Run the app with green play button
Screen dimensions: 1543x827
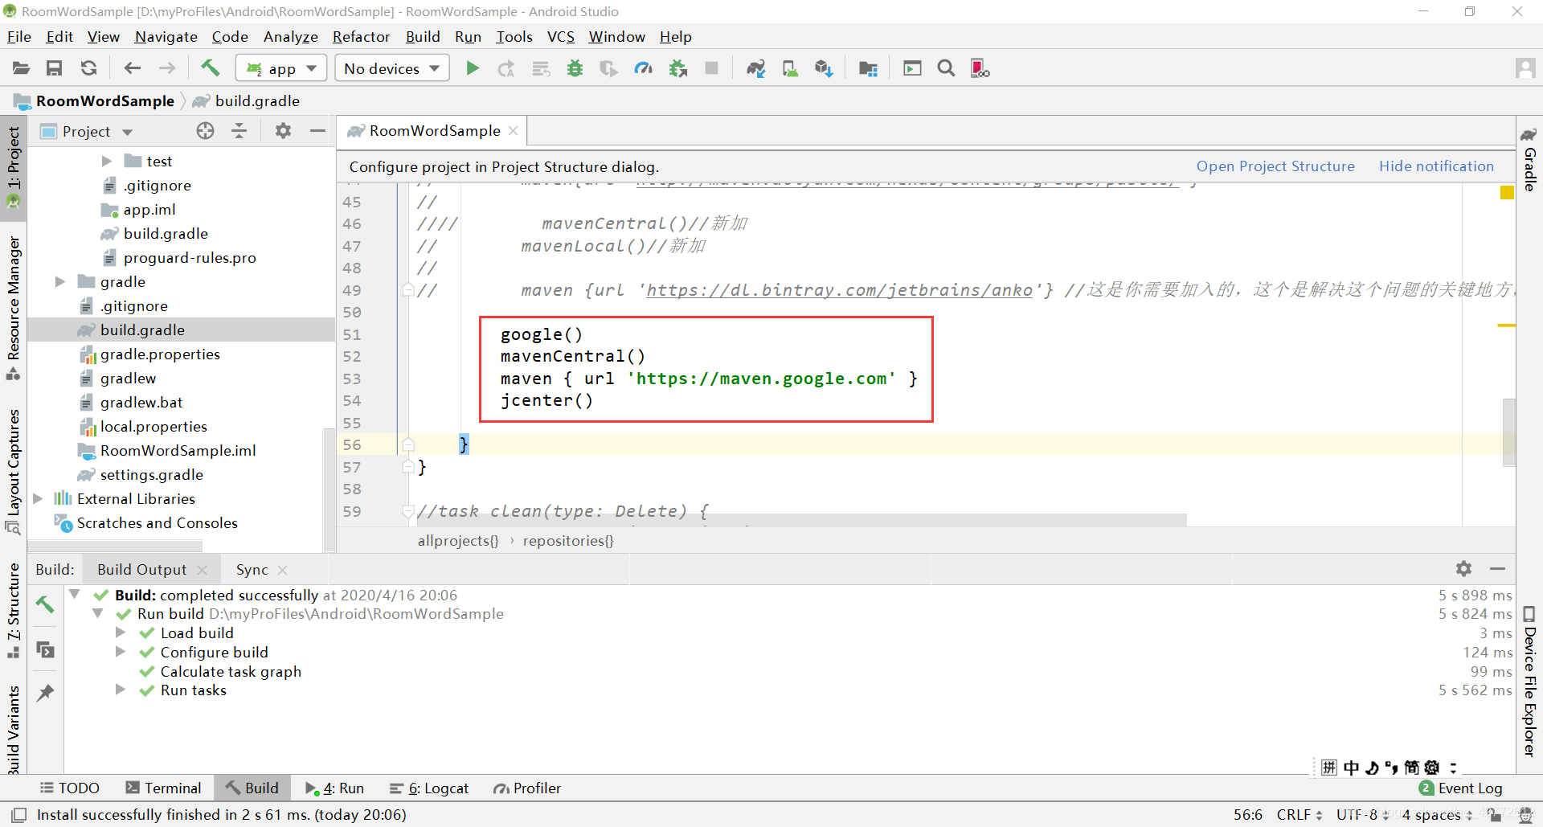click(473, 68)
